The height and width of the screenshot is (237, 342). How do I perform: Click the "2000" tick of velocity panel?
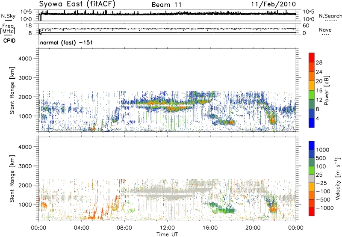[25, 185]
